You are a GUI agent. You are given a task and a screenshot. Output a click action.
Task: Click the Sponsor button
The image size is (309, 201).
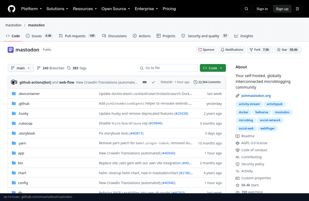(206, 50)
